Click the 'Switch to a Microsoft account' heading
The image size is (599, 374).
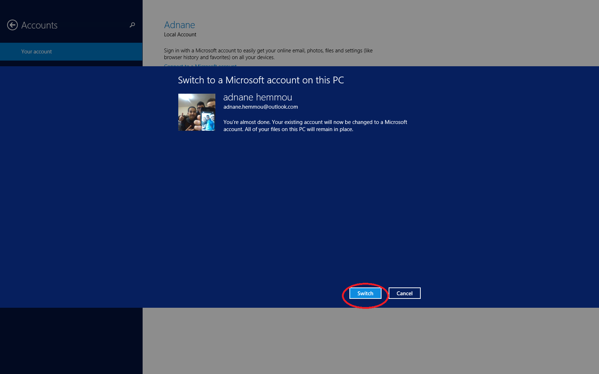261,80
